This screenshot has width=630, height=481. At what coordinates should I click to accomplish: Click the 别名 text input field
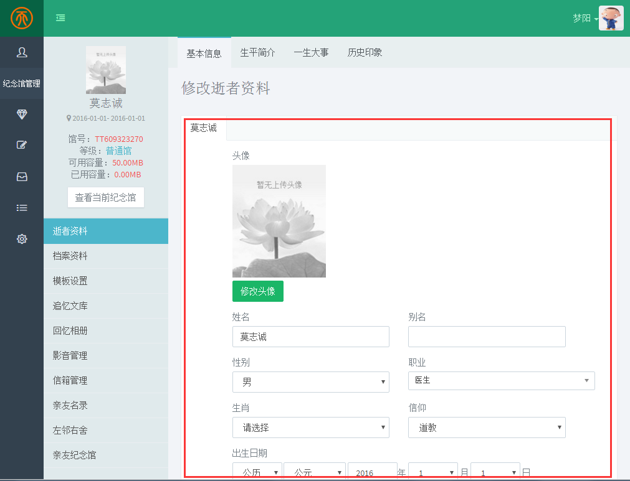(487, 337)
